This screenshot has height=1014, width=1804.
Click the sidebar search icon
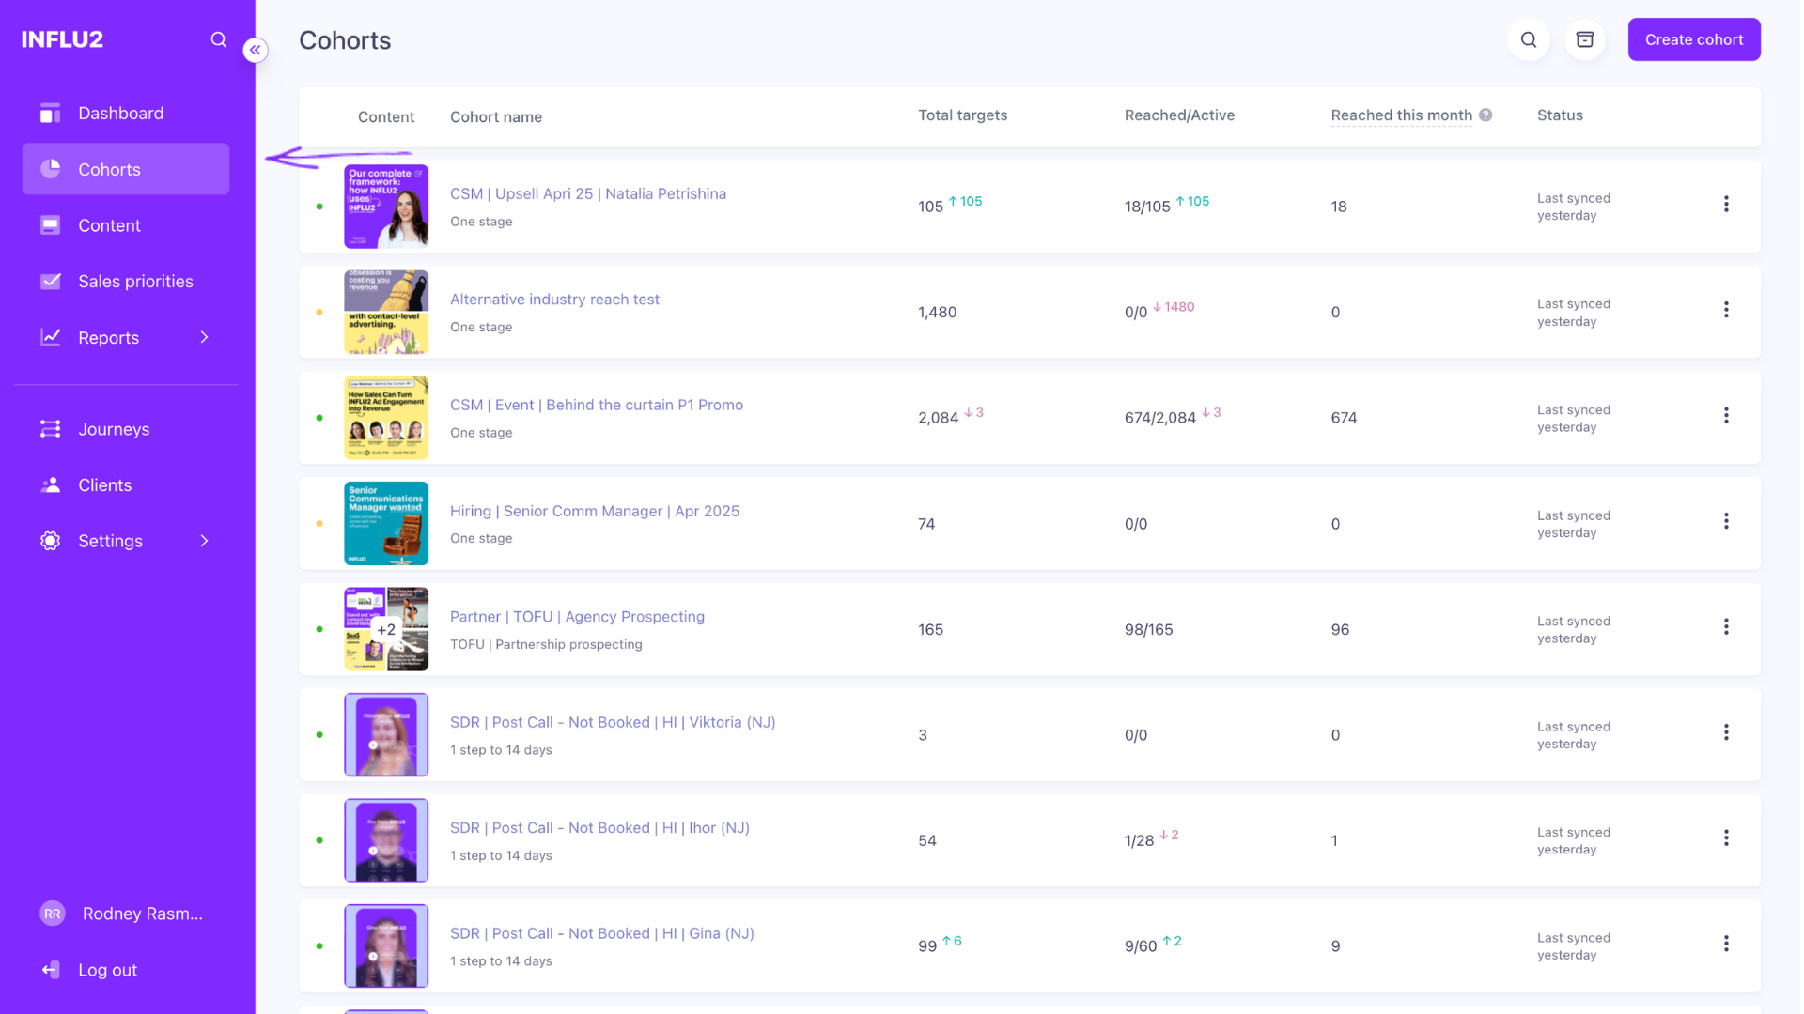click(x=218, y=39)
